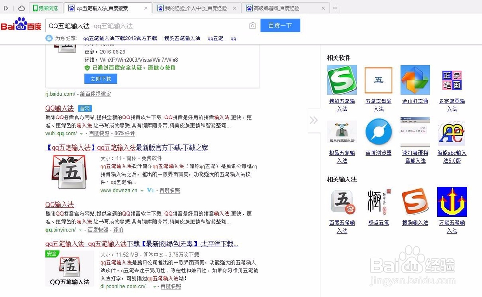Open QQ输入法 result with 官网 badge
The width and height of the screenshot is (482, 297).
(60, 108)
